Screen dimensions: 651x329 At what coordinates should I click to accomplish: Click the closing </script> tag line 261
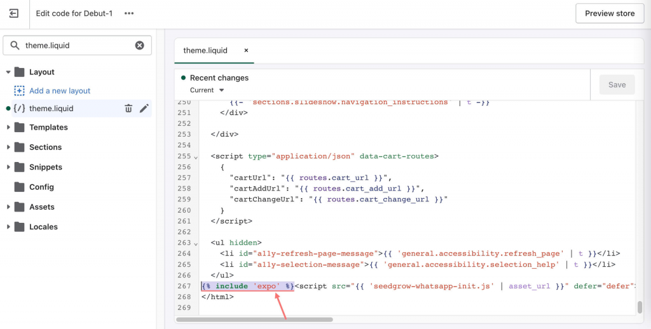pos(231,221)
